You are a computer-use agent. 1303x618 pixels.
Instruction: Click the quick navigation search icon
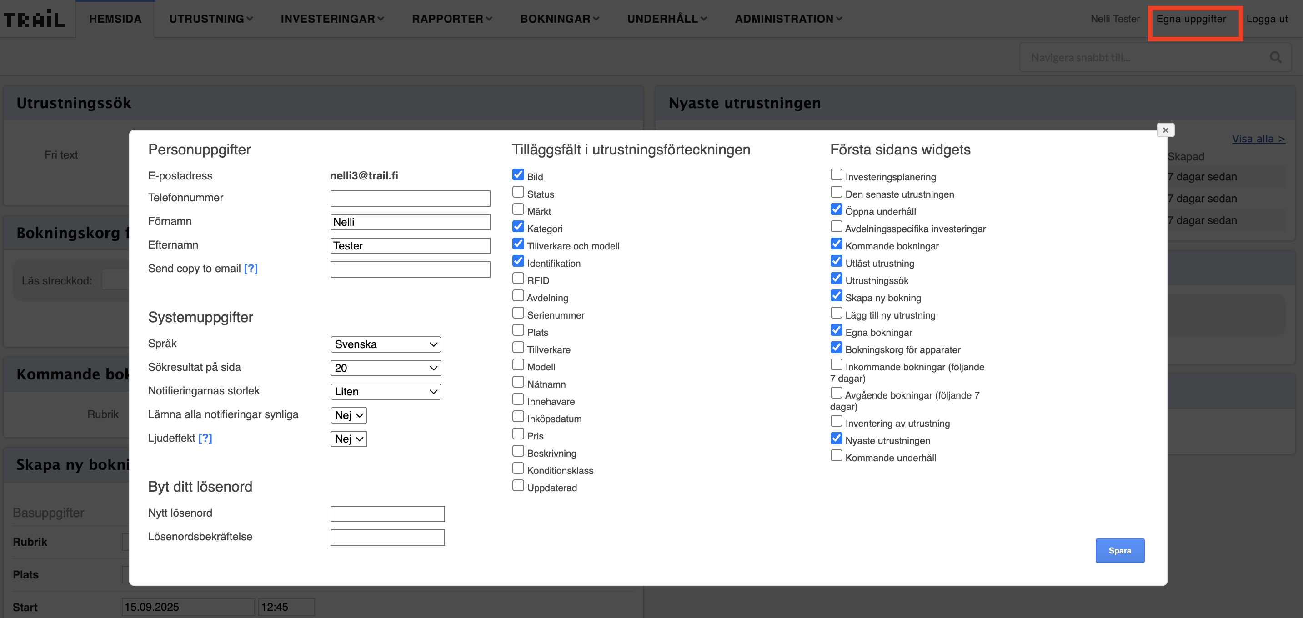coord(1275,58)
